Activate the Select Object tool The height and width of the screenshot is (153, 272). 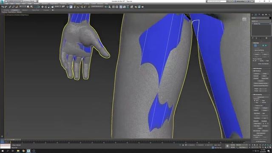click(28, 7)
